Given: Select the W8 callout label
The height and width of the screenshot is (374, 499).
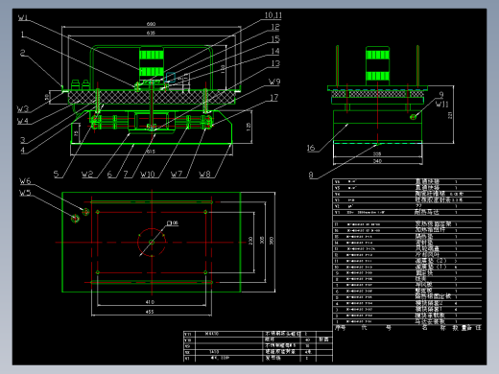Looking at the screenshot, I should [x=204, y=175].
